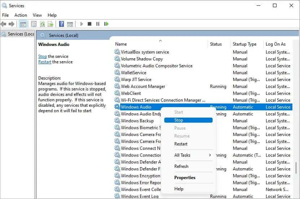
Task: Click the Back arrow in the toolbar
Action: (x=4, y=24)
